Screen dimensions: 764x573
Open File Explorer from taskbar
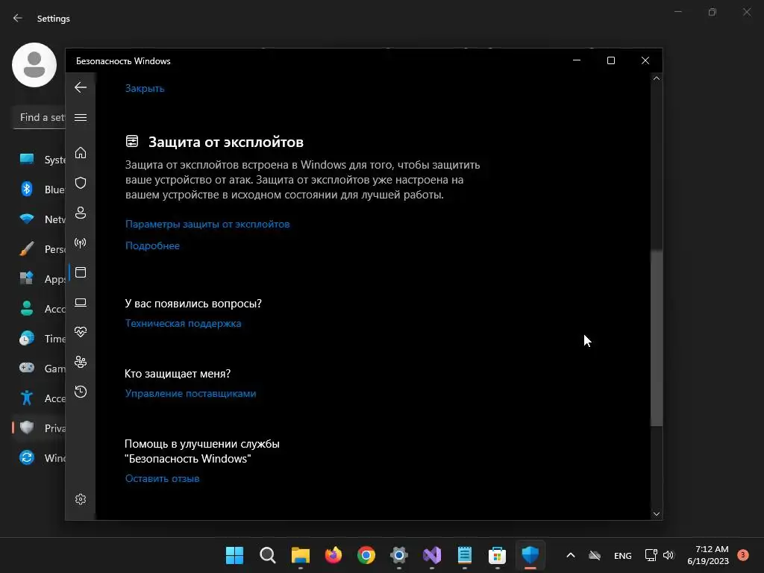[300, 555]
